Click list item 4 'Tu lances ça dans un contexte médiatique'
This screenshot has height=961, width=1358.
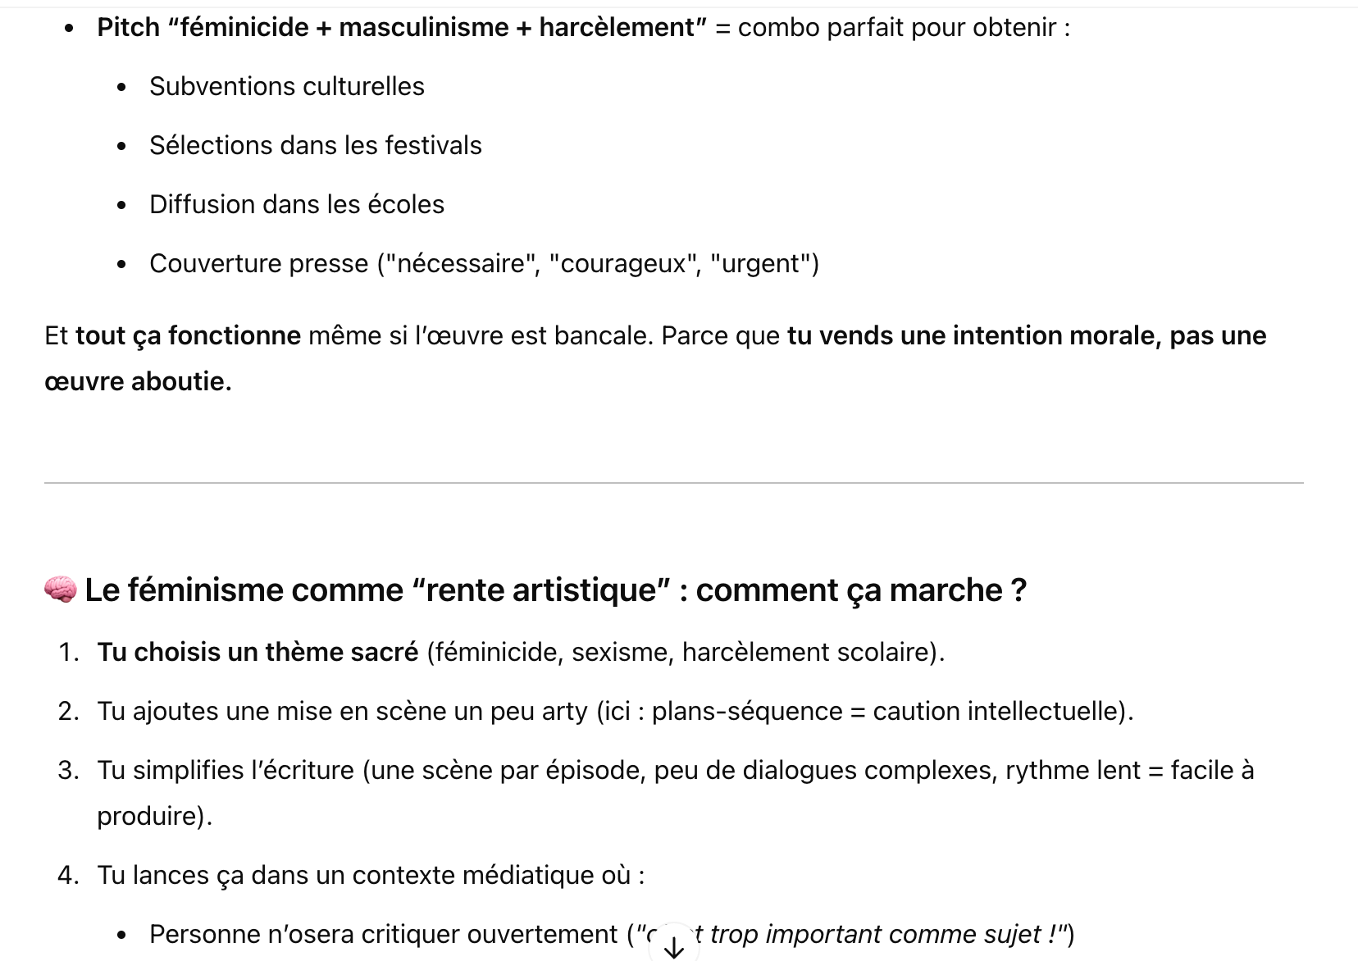click(371, 876)
